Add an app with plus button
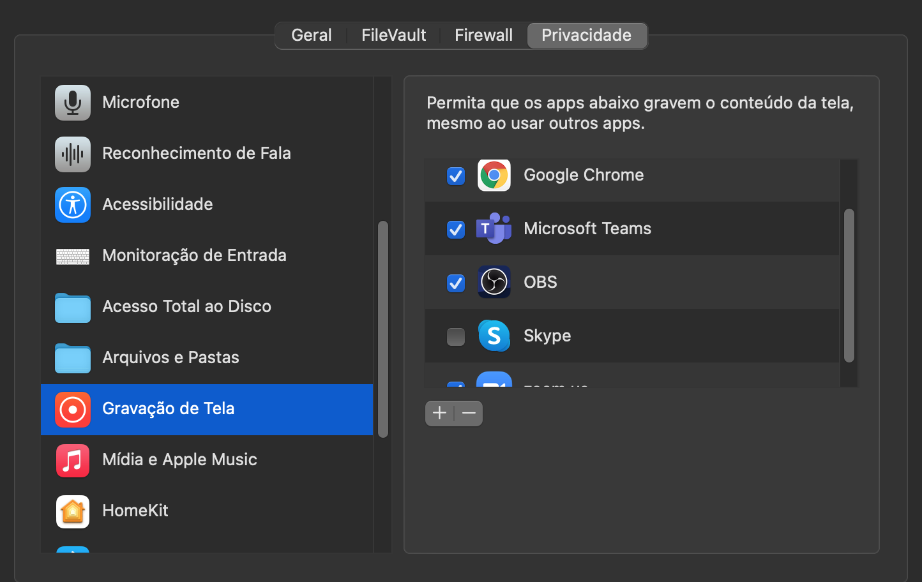The image size is (922, 582). click(439, 414)
